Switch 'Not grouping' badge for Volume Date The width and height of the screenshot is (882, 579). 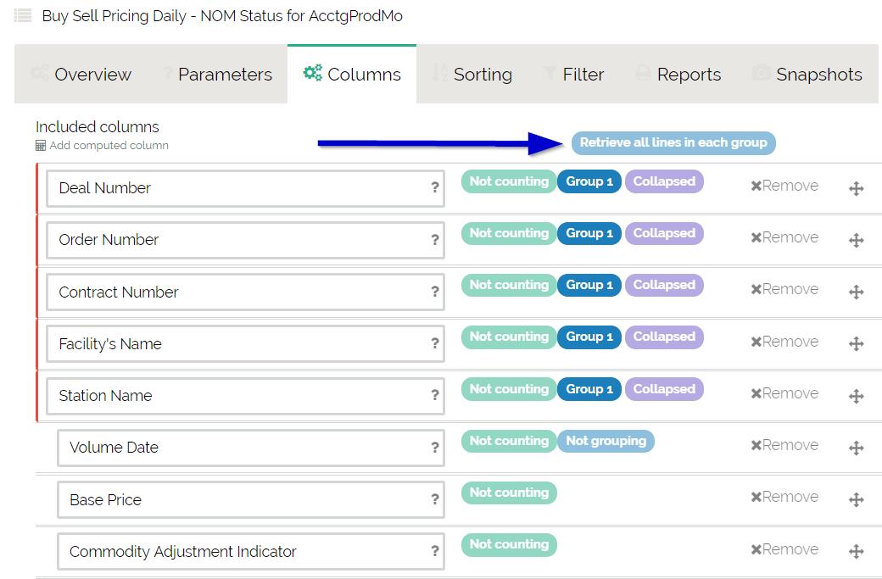click(x=606, y=441)
